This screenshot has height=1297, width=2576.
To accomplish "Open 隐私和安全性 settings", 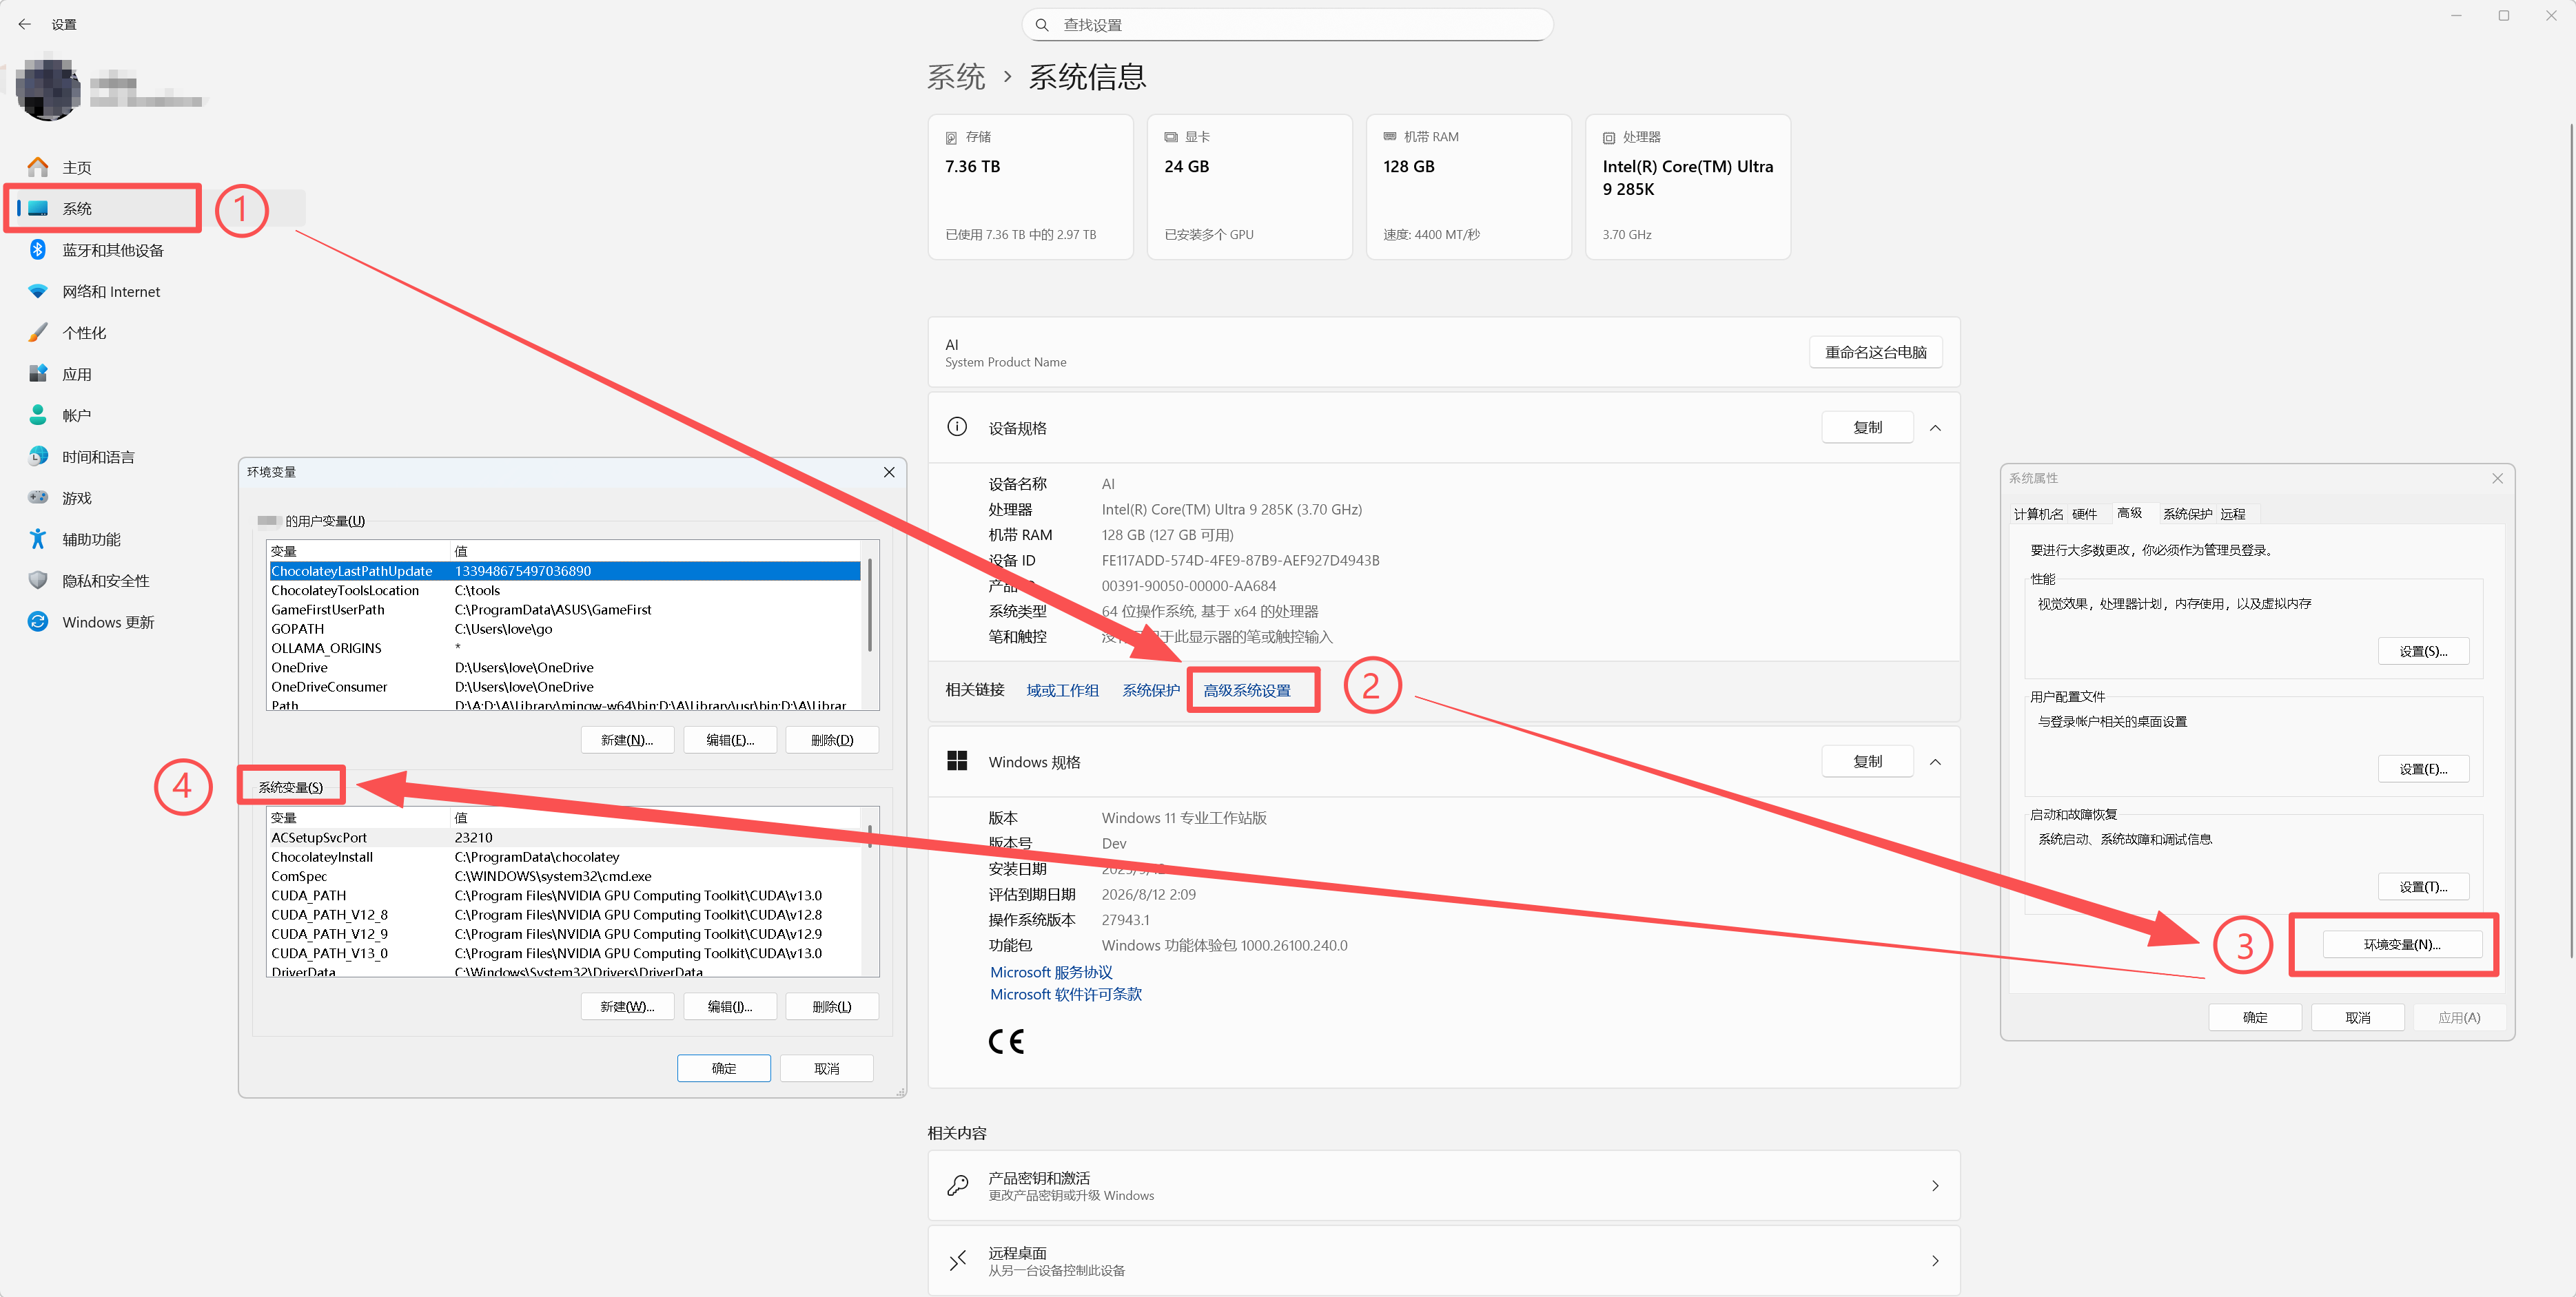I will pos(105,581).
